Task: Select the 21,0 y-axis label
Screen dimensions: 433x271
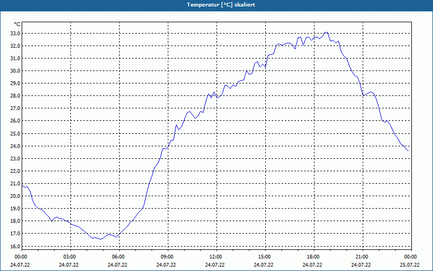Action: tap(15, 183)
